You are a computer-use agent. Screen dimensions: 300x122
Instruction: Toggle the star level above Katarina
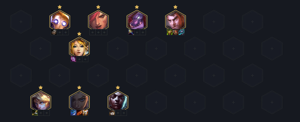(x=98, y=7)
